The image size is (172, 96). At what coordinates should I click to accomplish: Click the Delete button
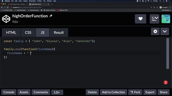tap(92, 92)
